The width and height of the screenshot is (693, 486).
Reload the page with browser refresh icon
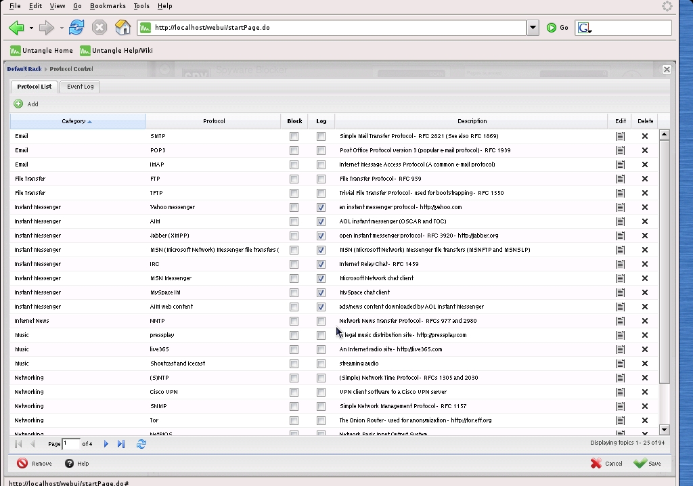(76, 27)
